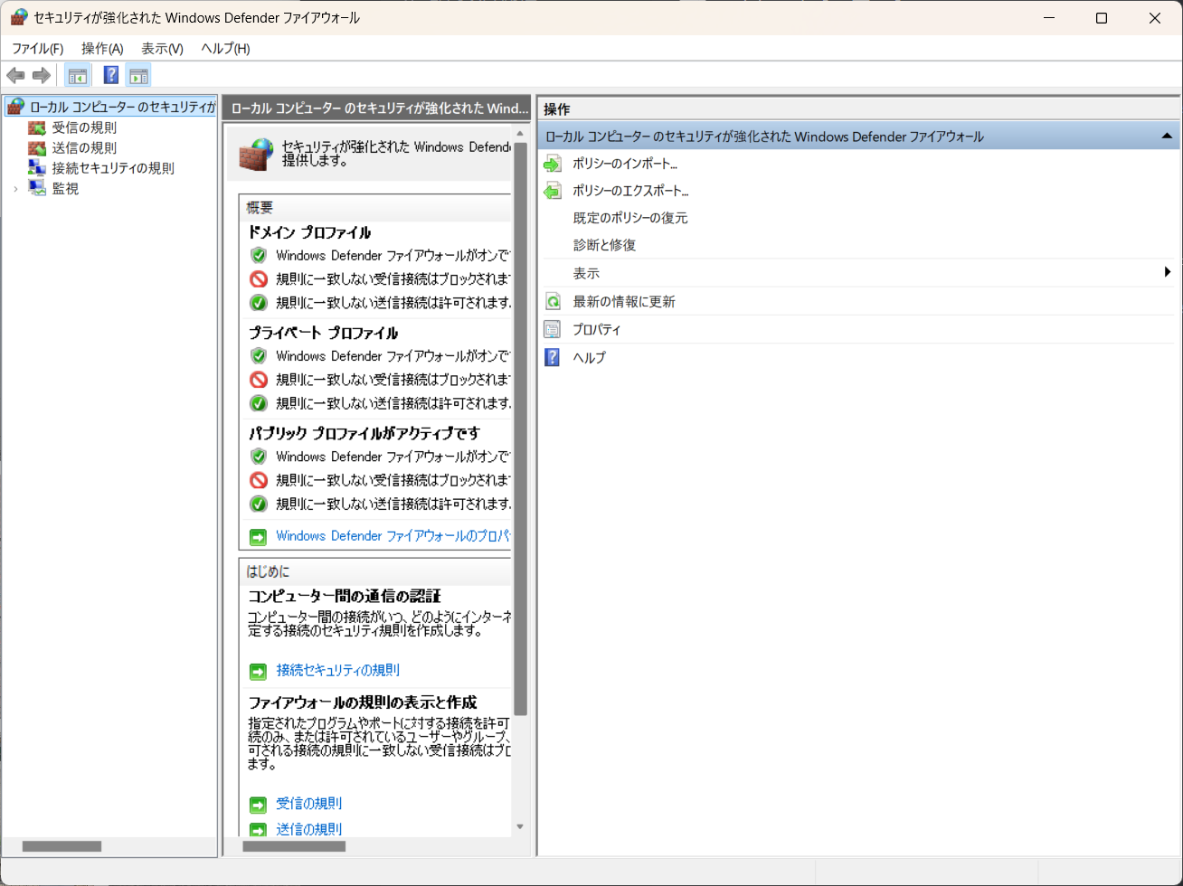Click the green check icon under パブリック プロファイル
The height and width of the screenshot is (886, 1183).
tap(259, 503)
